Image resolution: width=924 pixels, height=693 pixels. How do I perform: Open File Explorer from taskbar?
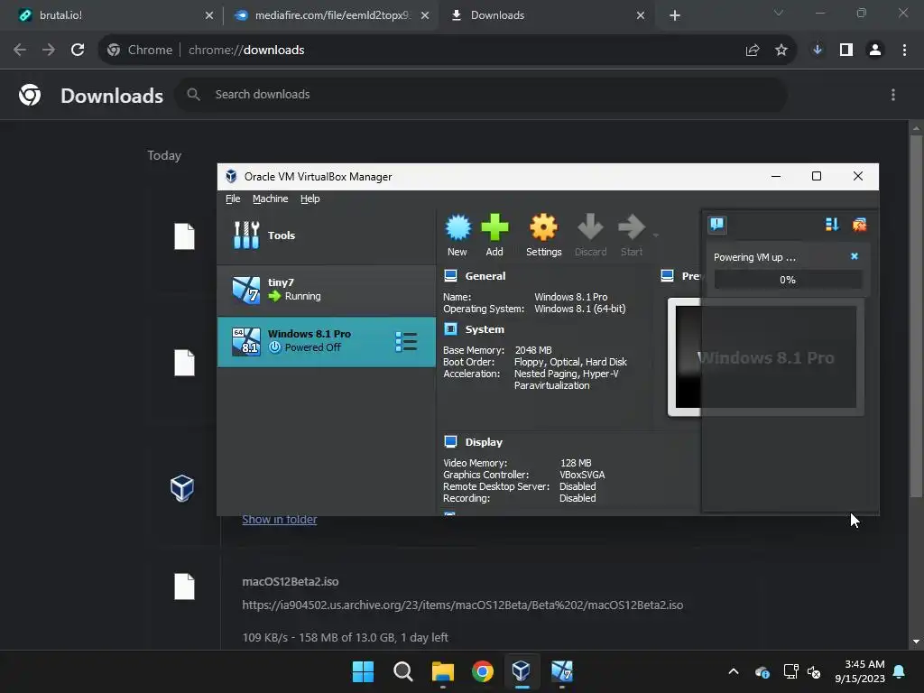point(442,671)
